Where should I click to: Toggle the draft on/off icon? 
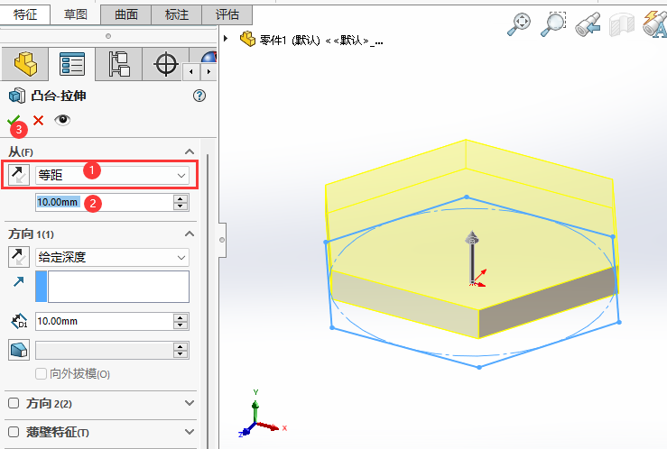19,350
